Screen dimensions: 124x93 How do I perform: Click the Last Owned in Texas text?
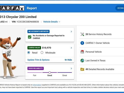(95, 60)
